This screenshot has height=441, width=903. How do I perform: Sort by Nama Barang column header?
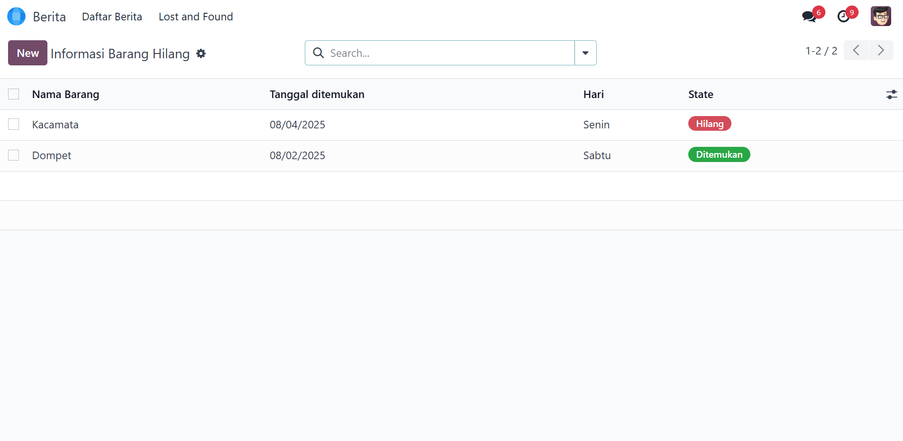pos(65,94)
